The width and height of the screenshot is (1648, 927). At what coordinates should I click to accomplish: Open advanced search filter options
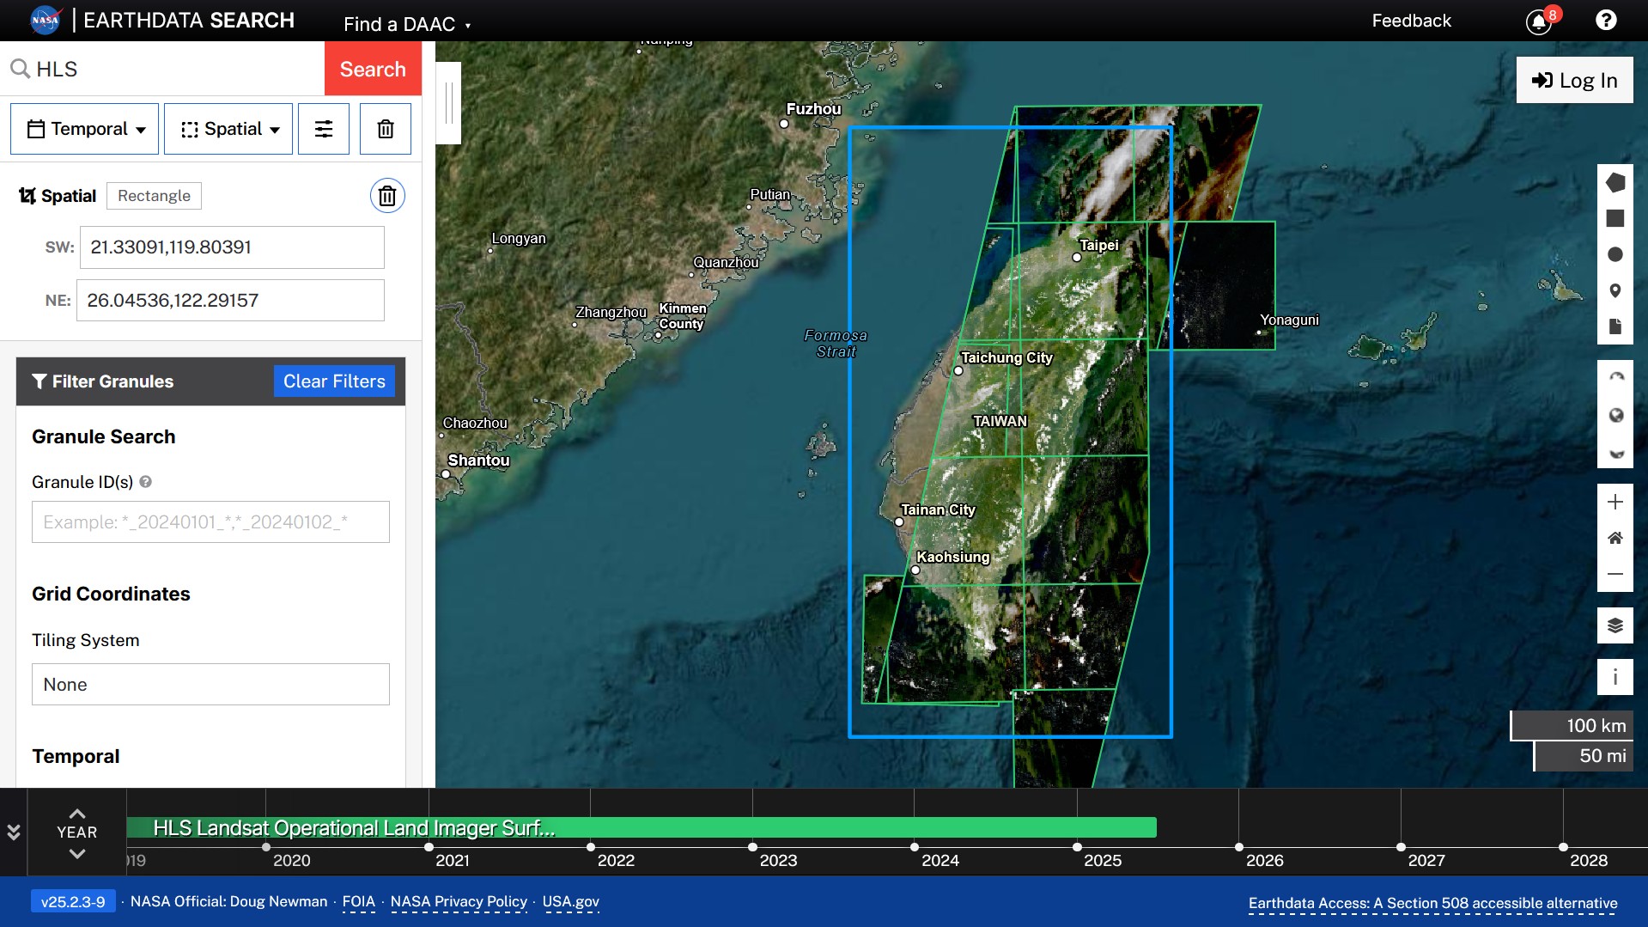[x=323, y=129]
